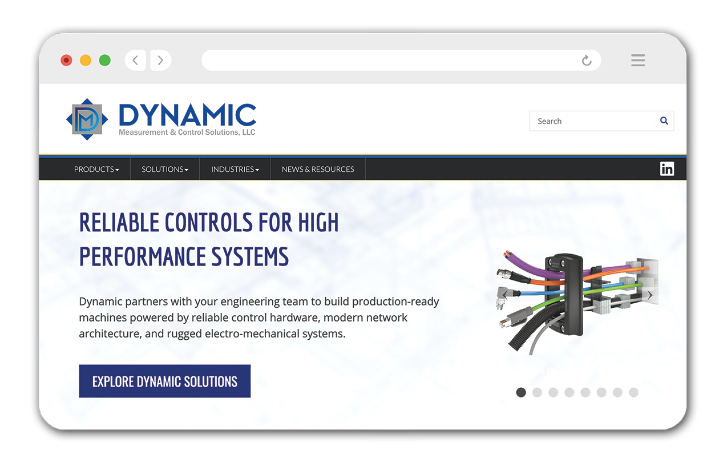727x466 pixels.
Task: Go back with the browser back arrow
Action: coord(135,60)
